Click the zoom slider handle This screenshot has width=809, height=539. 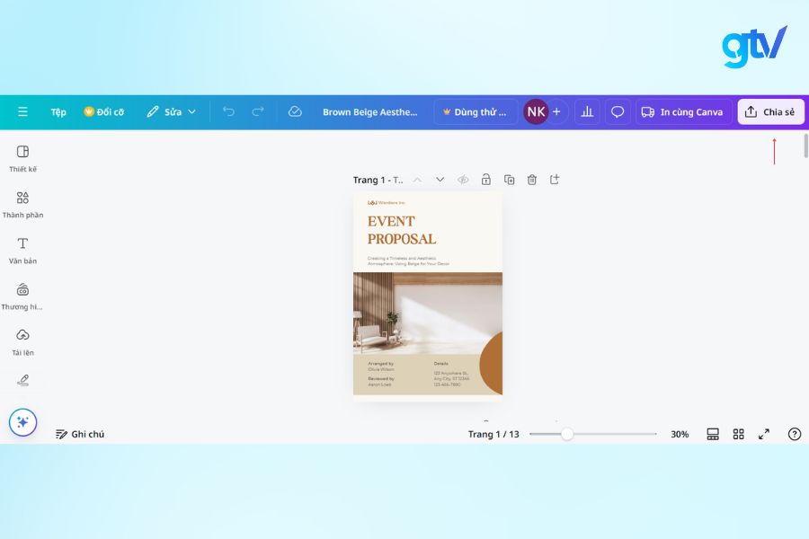point(567,434)
